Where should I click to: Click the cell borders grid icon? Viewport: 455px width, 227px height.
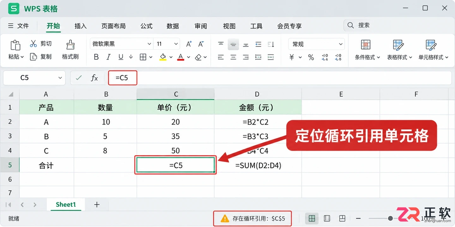point(143,57)
